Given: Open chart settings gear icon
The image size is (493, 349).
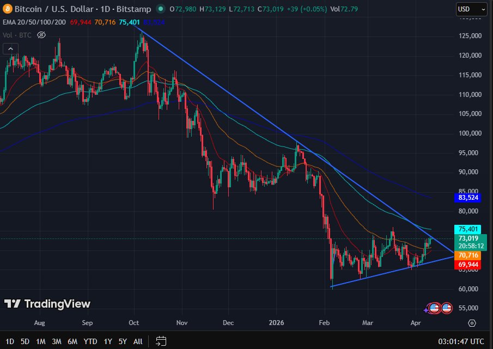Looking at the screenshot, I should pos(472,323).
